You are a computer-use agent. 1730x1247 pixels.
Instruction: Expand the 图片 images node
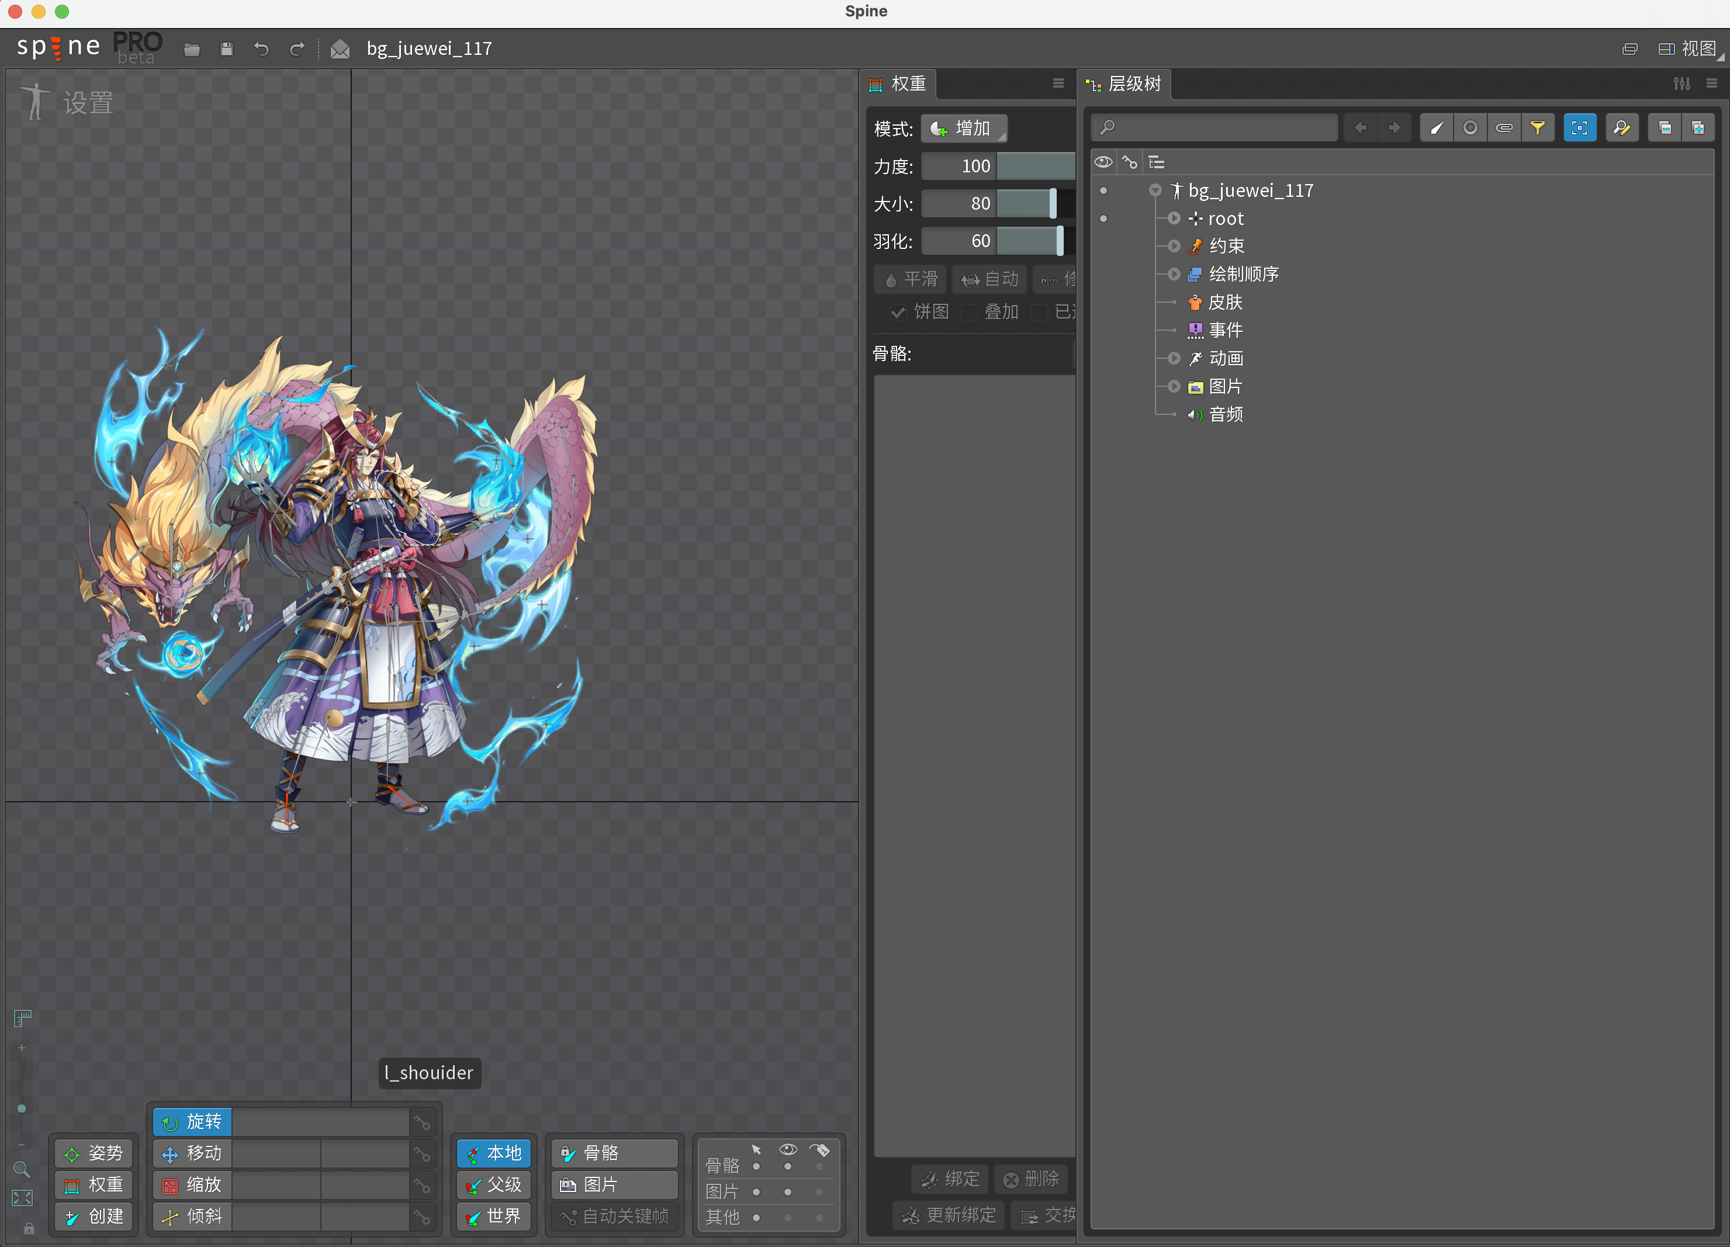point(1174,387)
